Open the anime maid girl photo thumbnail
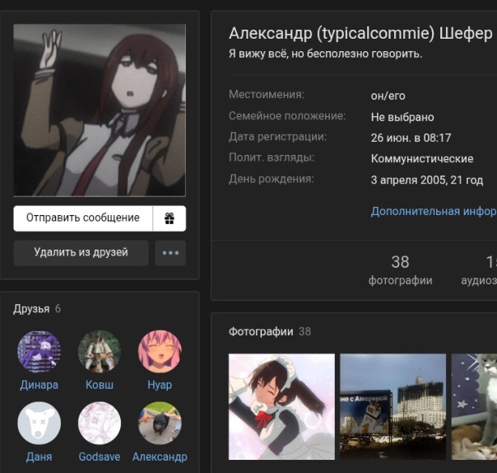The image size is (497, 473). 281,406
